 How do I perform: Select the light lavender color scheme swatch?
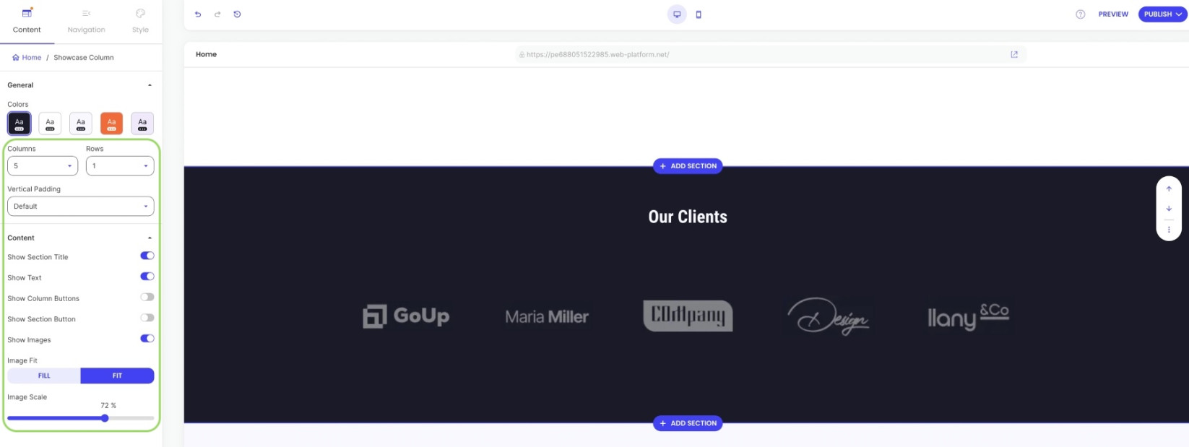[x=142, y=123]
